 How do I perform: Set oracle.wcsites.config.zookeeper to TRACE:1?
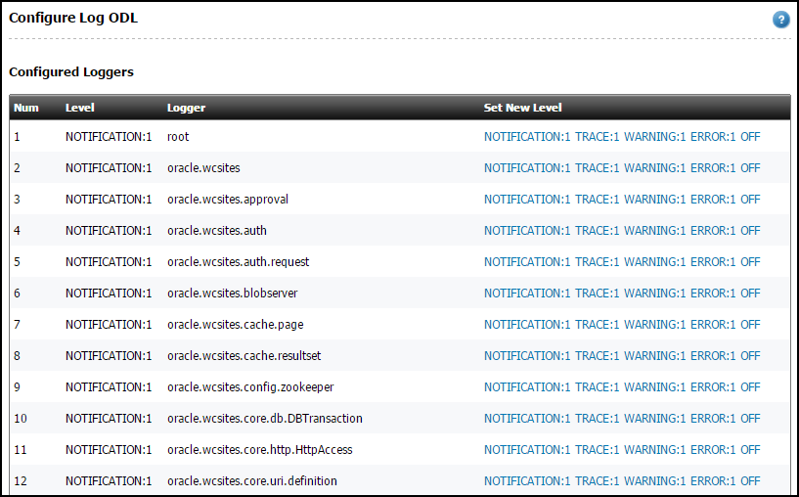tap(597, 386)
